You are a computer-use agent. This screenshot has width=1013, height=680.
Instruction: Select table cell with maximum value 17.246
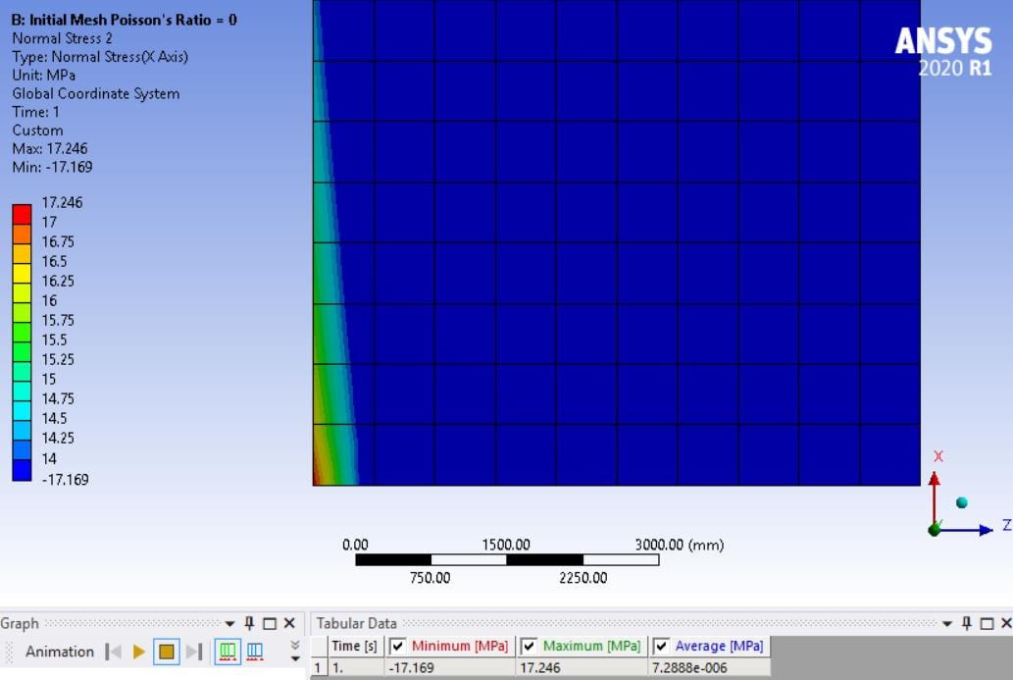pyautogui.click(x=582, y=667)
